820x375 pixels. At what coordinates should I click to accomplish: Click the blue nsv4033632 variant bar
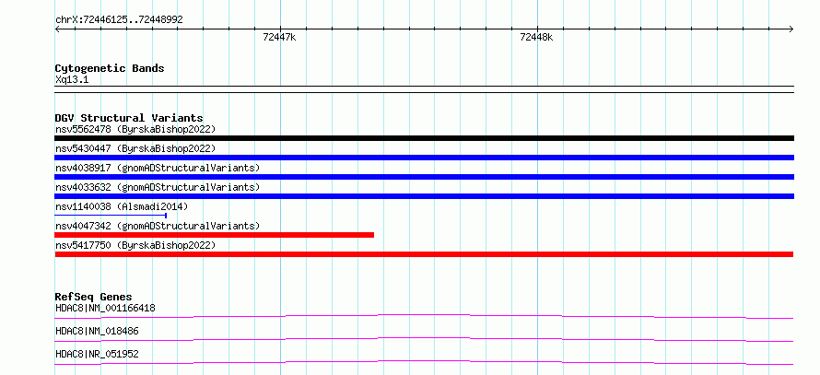(424, 196)
